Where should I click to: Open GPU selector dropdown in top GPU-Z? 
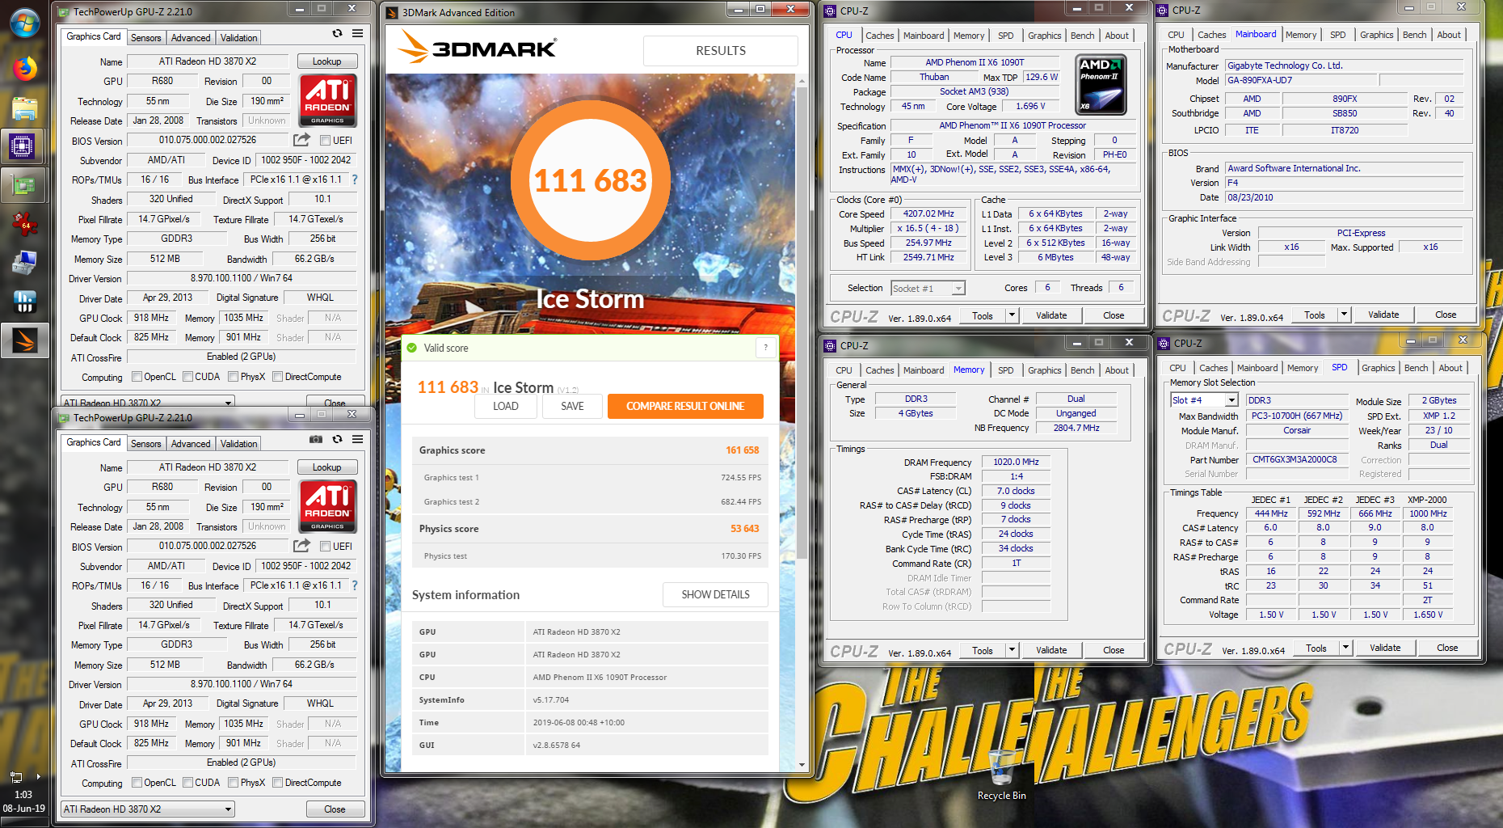148,402
